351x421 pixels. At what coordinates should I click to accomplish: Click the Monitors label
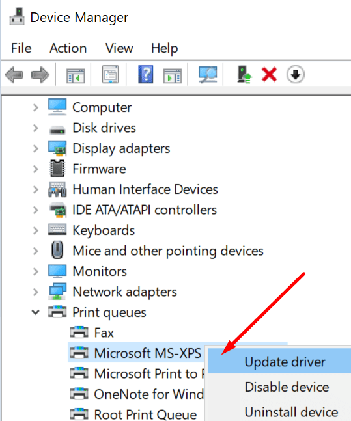click(x=100, y=271)
